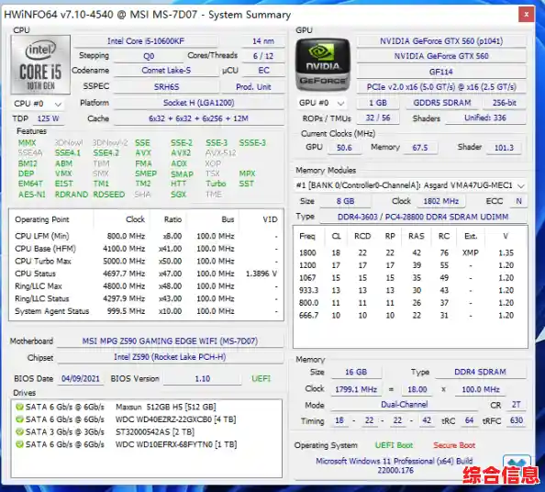This screenshot has width=545, height=492.
Task: Click the NVIDIA GeForce GTX 560 (p1041) field
Action: [441, 41]
